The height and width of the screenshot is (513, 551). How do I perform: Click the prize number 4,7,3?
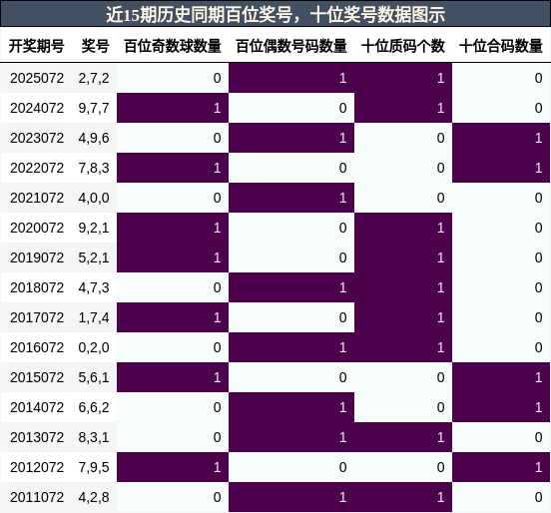94,287
